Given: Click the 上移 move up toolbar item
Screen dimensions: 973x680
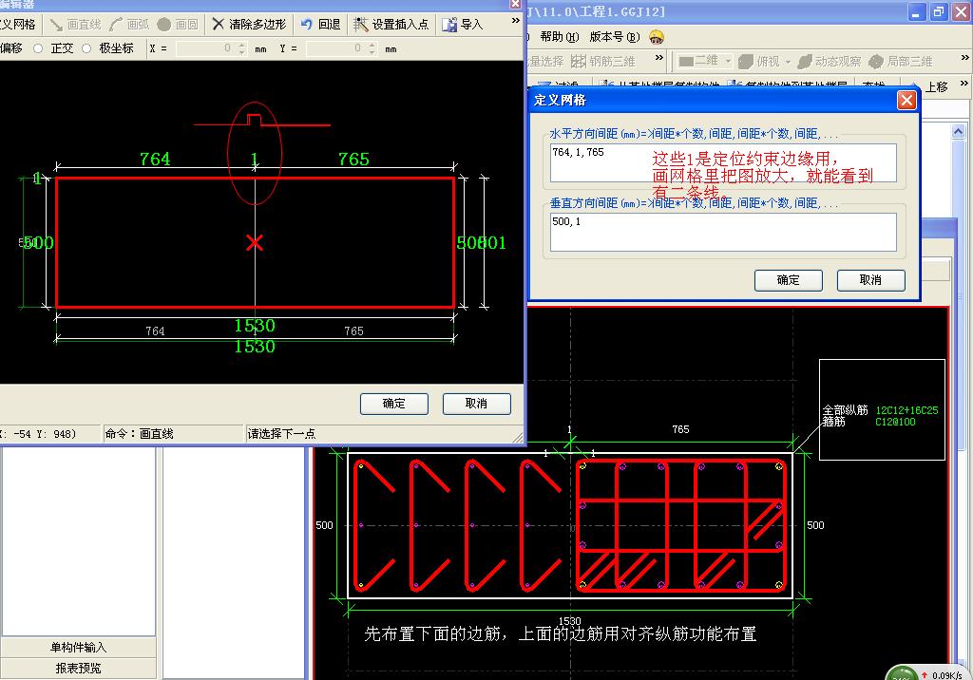Looking at the screenshot, I should [936, 87].
